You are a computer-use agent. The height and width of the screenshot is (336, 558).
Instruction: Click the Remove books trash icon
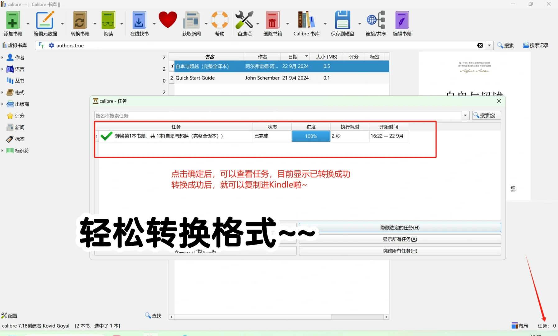(272, 20)
